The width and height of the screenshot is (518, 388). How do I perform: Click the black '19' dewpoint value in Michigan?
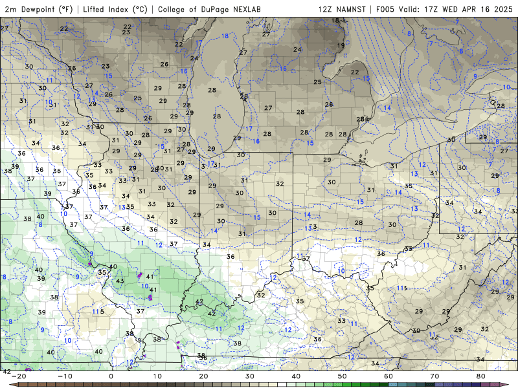click(341, 45)
